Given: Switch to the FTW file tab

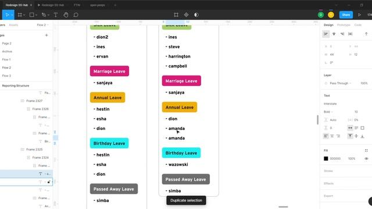Looking at the screenshot, I should pyautogui.click(x=77, y=5).
